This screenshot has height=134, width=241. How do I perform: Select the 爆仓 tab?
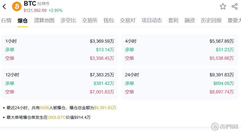click(23, 21)
